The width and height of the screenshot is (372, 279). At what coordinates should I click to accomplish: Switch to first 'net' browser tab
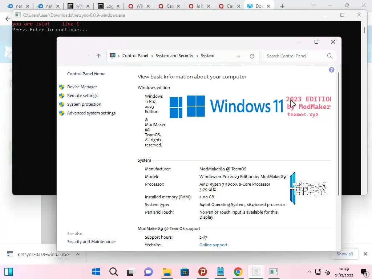point(15,6)
